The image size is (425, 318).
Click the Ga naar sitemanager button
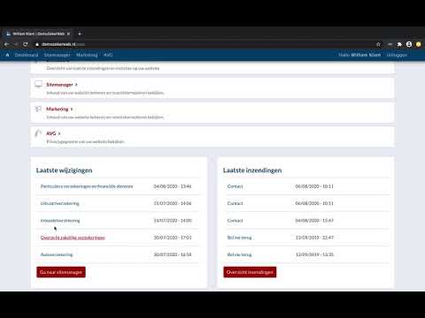pyautogui.click(x=61, y=272)
